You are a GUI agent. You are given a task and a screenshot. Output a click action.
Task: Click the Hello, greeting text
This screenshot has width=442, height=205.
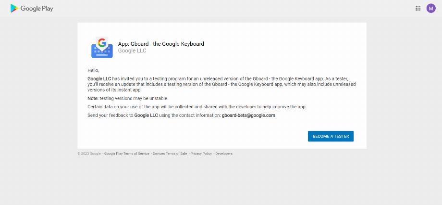[x=93, y=70]
